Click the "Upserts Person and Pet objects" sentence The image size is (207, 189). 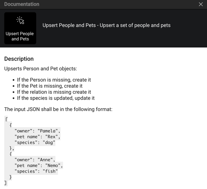click(41, 69)
